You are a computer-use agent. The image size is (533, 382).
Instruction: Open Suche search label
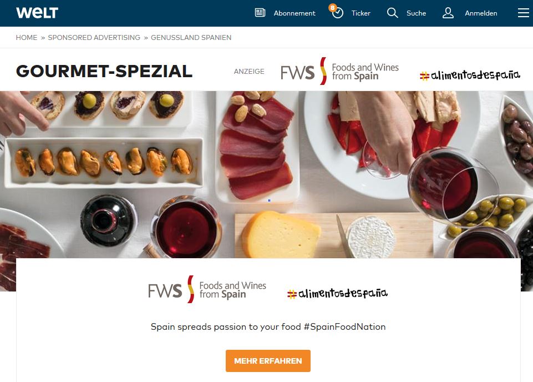[416, 13]
